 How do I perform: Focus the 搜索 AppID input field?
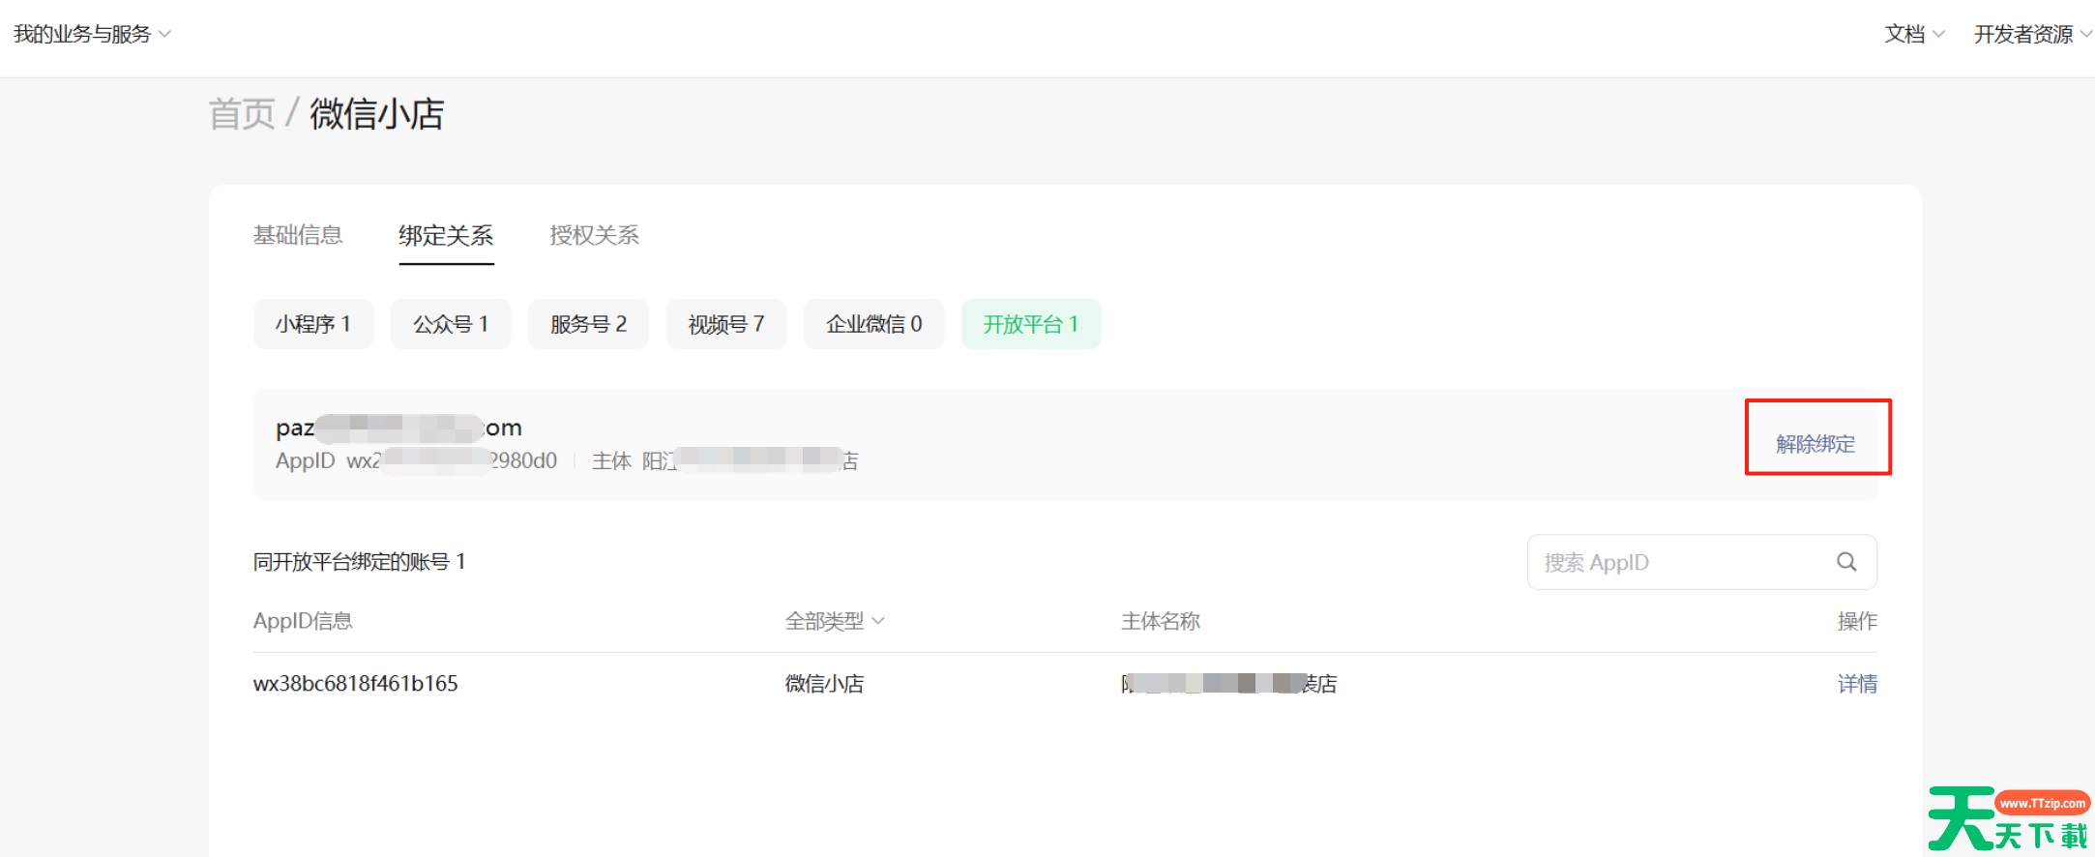coord(1701,562)
